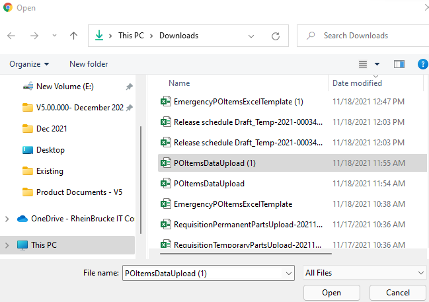Open the Organize menu
This screenshot has width=429, height=302.
tap(29, 64)
